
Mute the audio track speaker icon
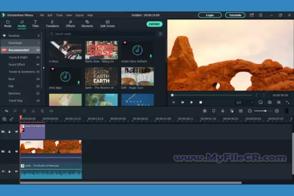click(16, 171)
